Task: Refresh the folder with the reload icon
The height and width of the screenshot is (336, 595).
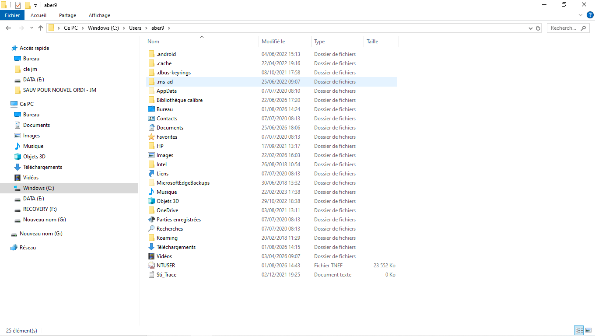Action: [538, 28]
